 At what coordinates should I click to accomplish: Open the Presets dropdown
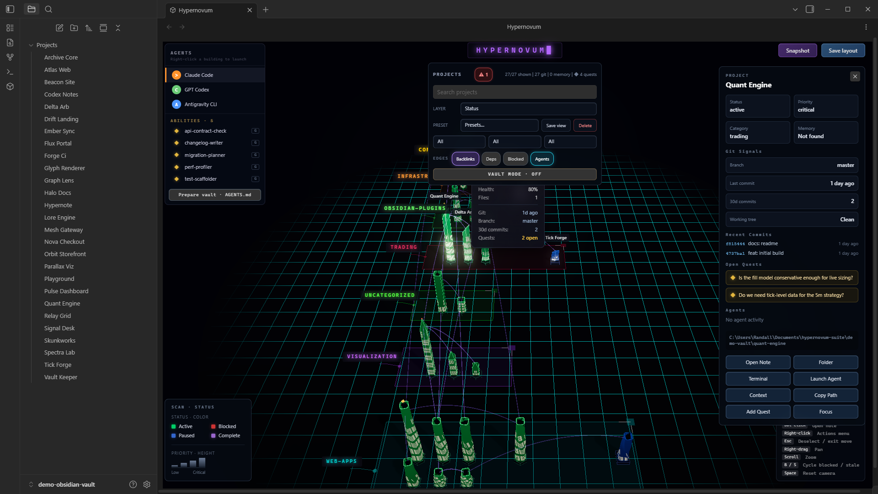(499, 125)
